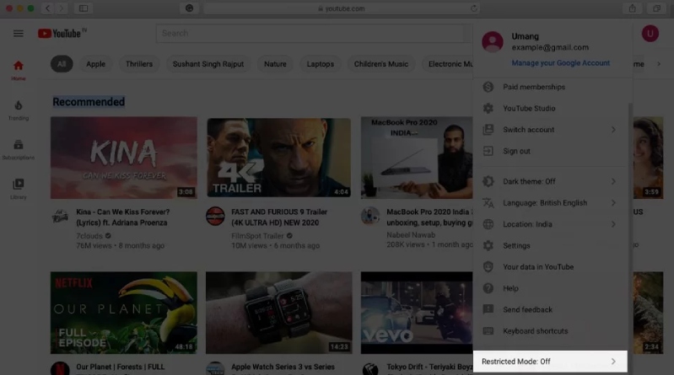Viewport: 674px width, 375px height.
Task: Open YouTube Studio menu entry
Action: pos(550,108)
